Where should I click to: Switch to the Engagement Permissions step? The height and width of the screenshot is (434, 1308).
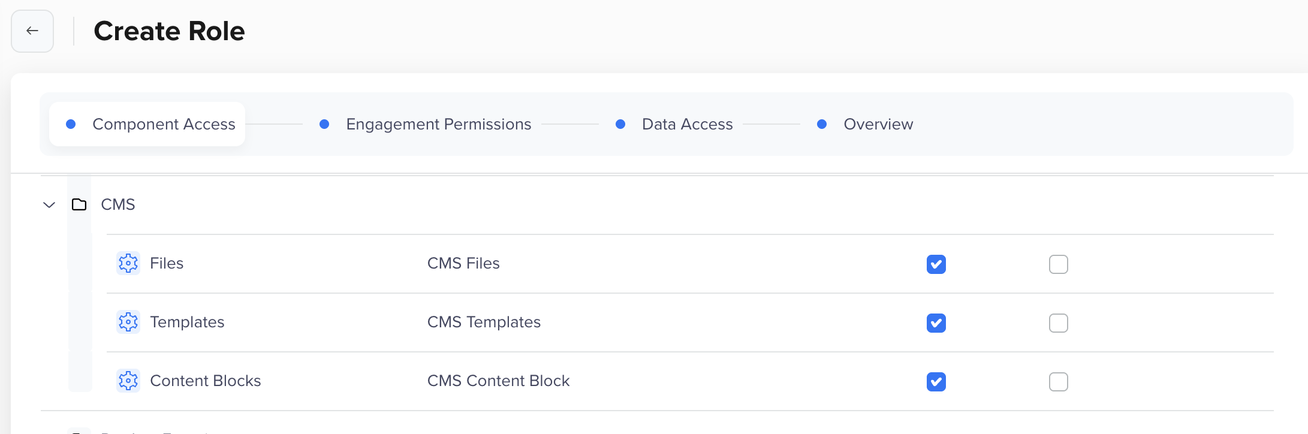[x=438, y=124]
